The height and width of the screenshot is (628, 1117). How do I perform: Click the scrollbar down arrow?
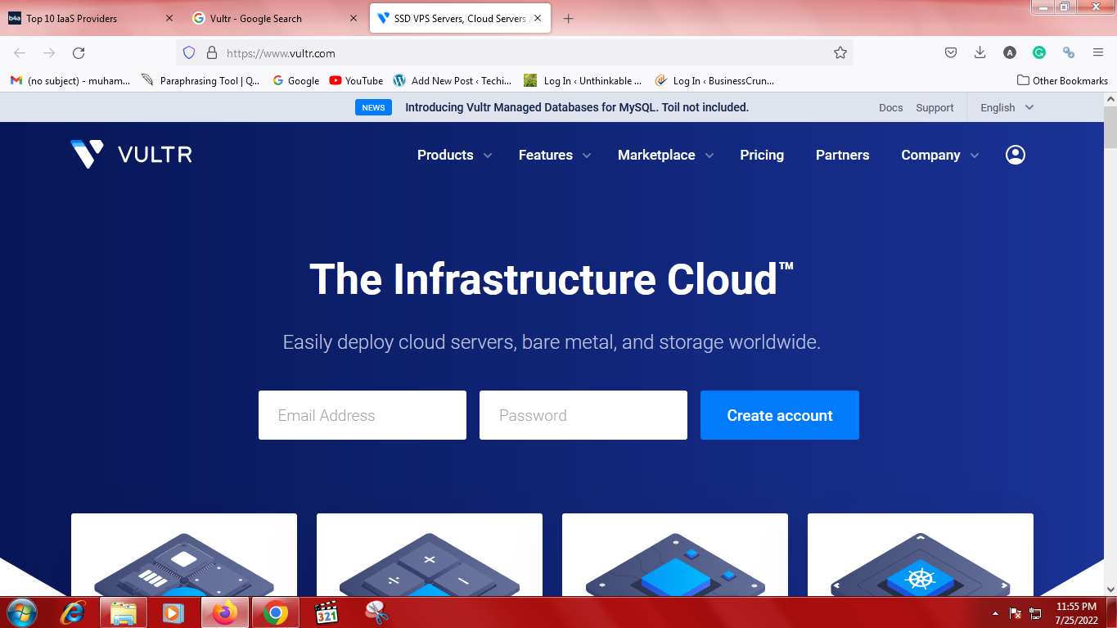(1110, 589)
